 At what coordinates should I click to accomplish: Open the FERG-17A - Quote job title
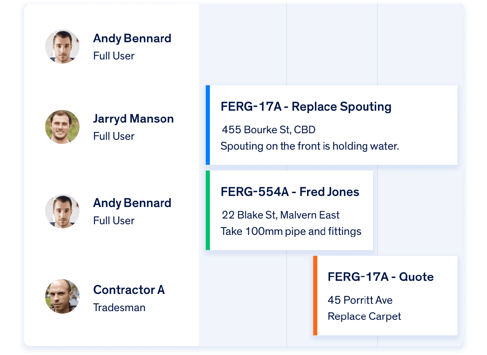click(380, 277)
